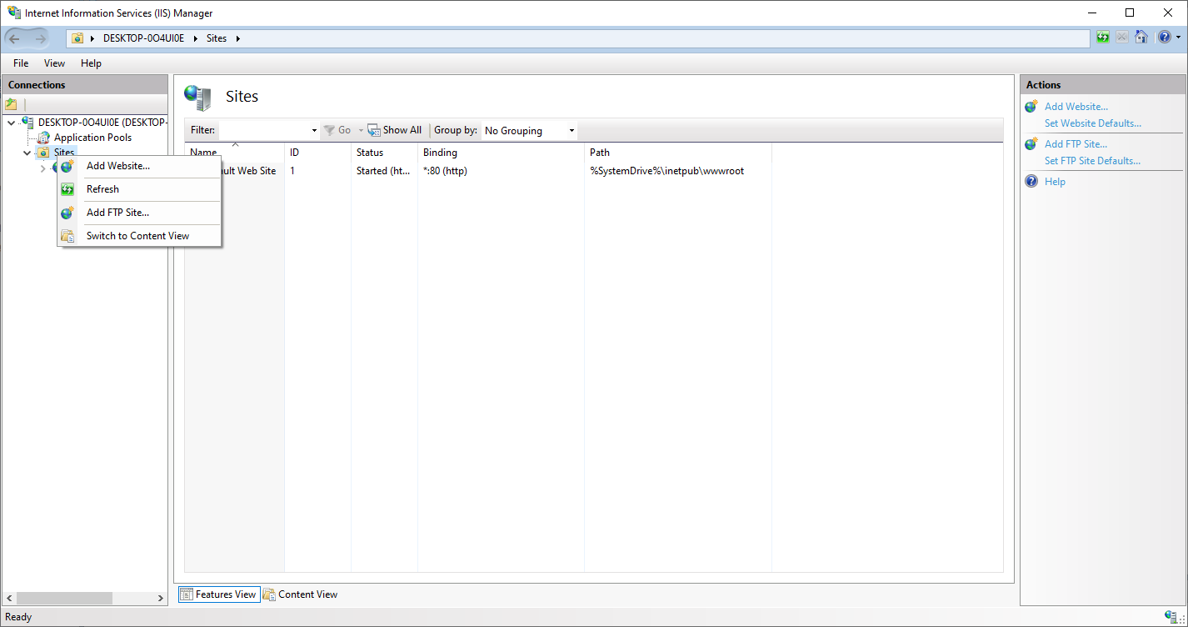Choose Switch to Content View from context menu

click(x=139, y=236)
